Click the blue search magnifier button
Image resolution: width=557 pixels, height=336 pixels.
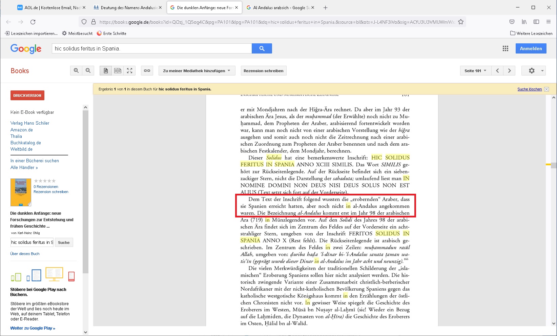[262, 48]
